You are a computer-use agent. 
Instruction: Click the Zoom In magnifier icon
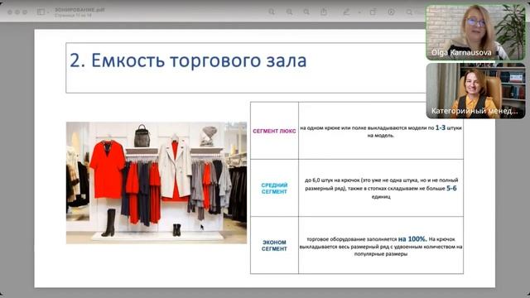pos(306,12)
